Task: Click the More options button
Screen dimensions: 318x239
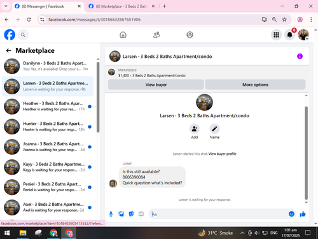Action: [255, 85]
